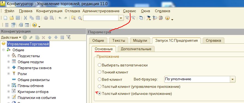Start debugging with the yellow play icon
The width and height of the screenshot is (244, 103).
[x=35, y=25]
